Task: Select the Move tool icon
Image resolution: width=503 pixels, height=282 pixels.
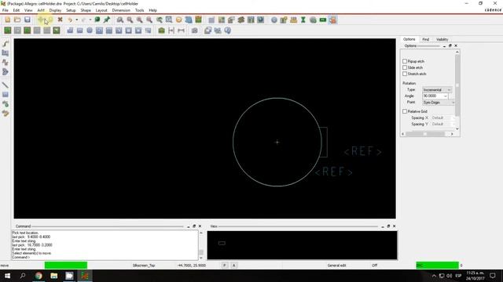Action: point(40,20)
